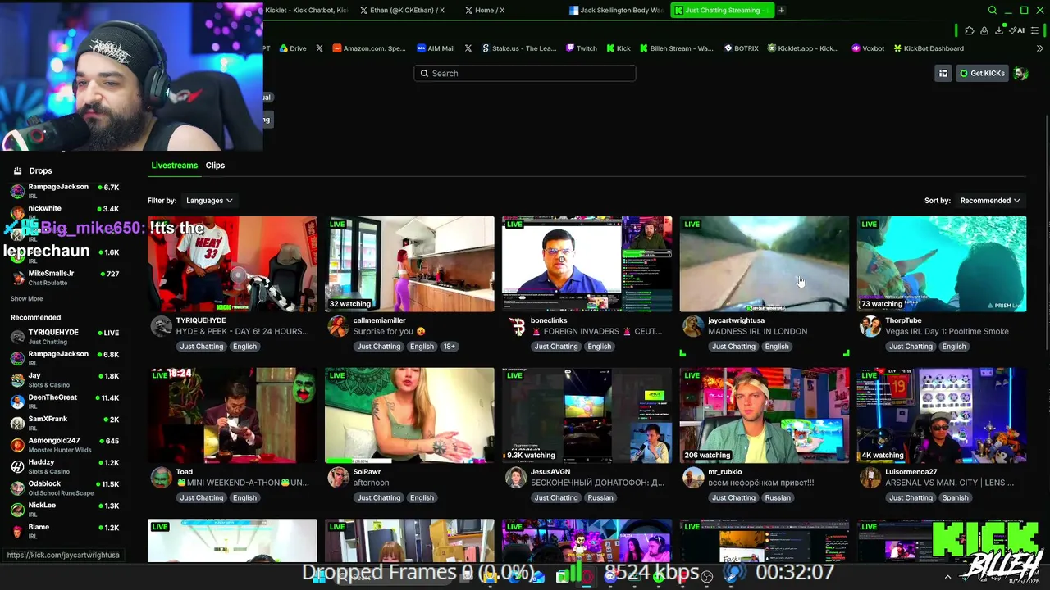Open MikeSmallsJr in the sidebar
The width and height of the screenshot is (1050, 590).
[x=65, y=278]
